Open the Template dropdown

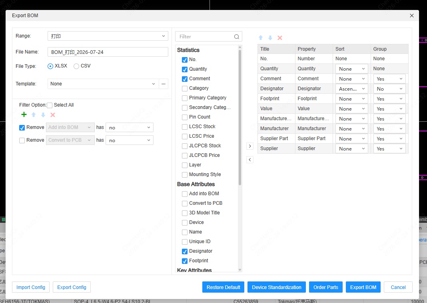point(103,84)
